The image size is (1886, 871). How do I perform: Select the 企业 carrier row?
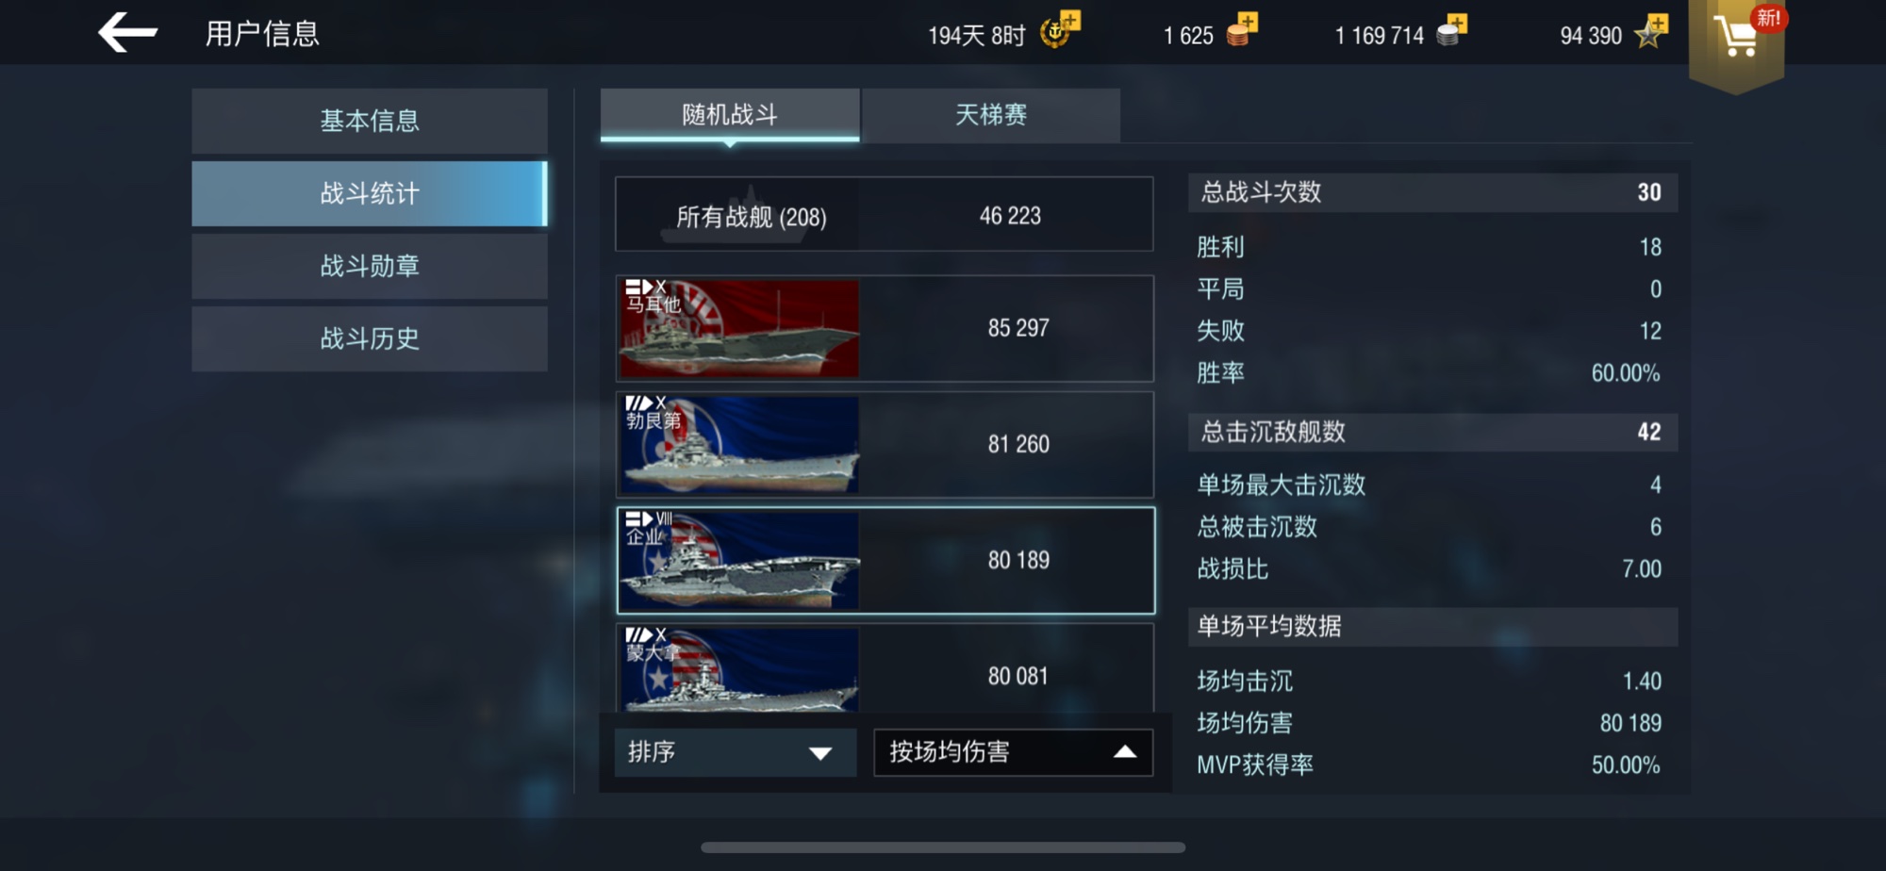[885, 560]
